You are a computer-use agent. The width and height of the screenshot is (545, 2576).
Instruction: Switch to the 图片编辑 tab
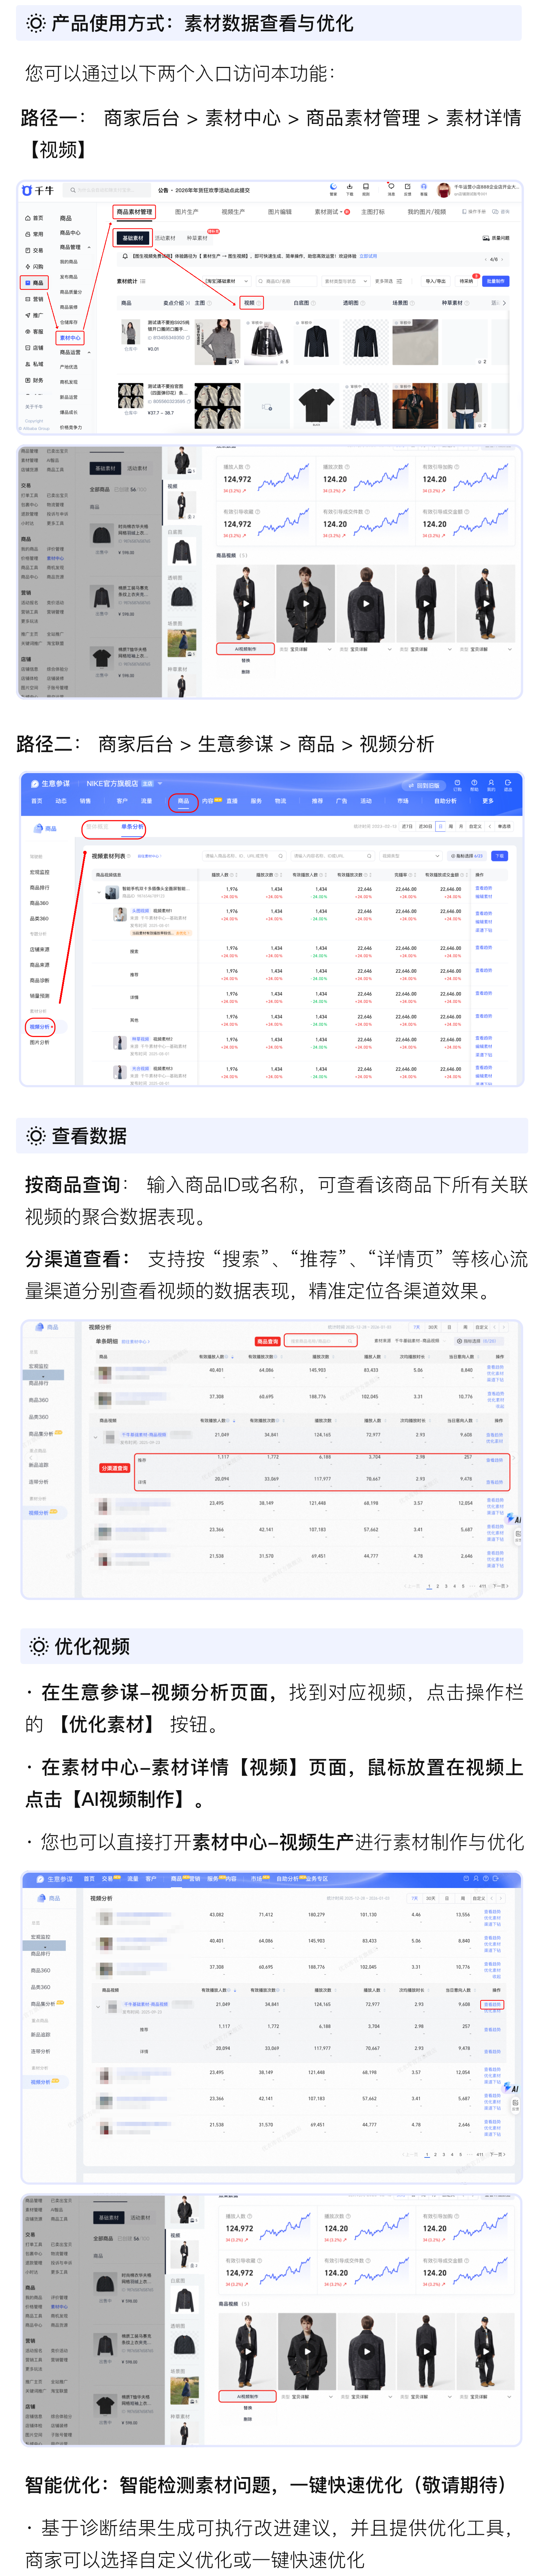click(x=280, y=212)
